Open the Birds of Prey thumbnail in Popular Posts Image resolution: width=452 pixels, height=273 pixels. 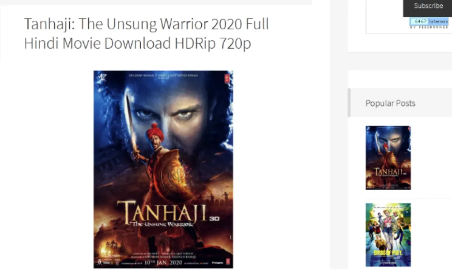tap(388, 235)
